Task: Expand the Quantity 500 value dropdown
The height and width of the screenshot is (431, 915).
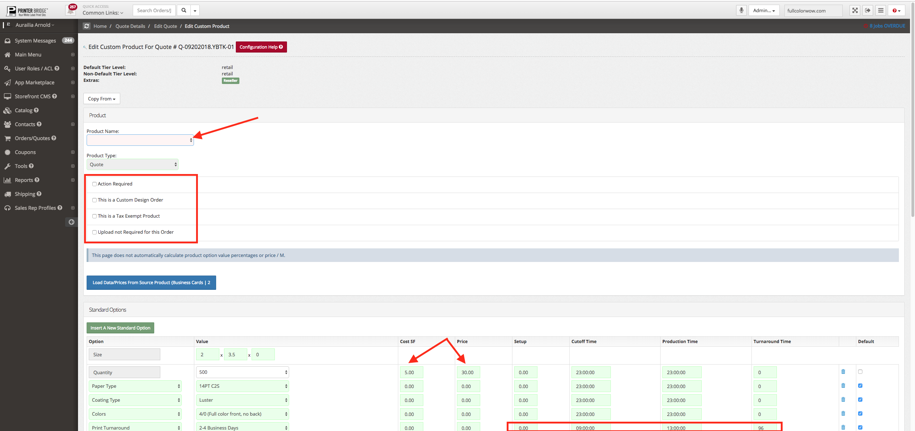Action: point(242,372)
